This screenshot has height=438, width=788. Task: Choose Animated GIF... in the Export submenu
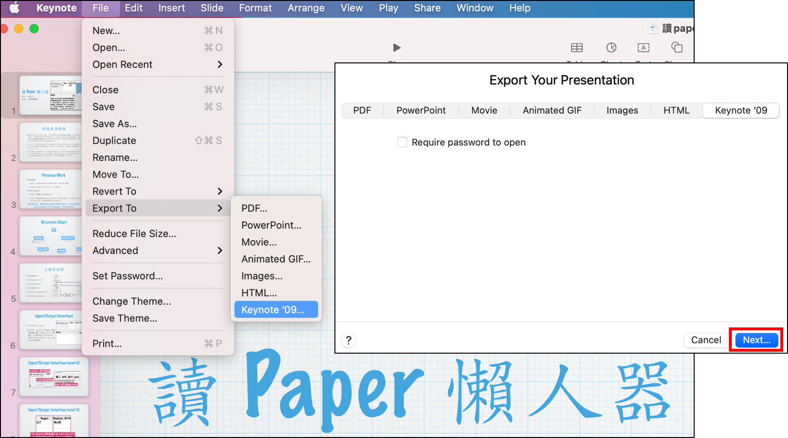pyautogui.click(x=276, y=259)
